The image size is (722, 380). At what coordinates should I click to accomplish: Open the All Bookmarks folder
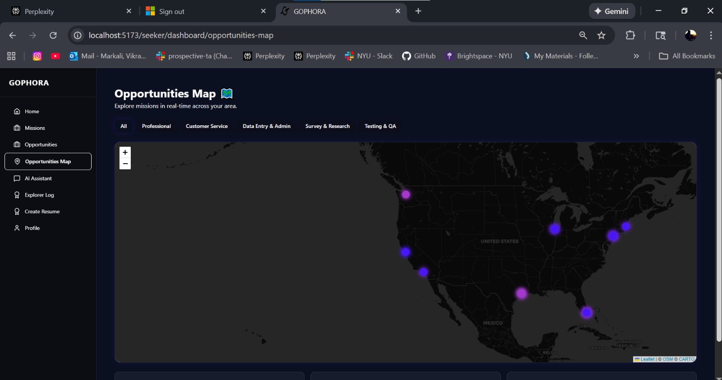[687, 56]
